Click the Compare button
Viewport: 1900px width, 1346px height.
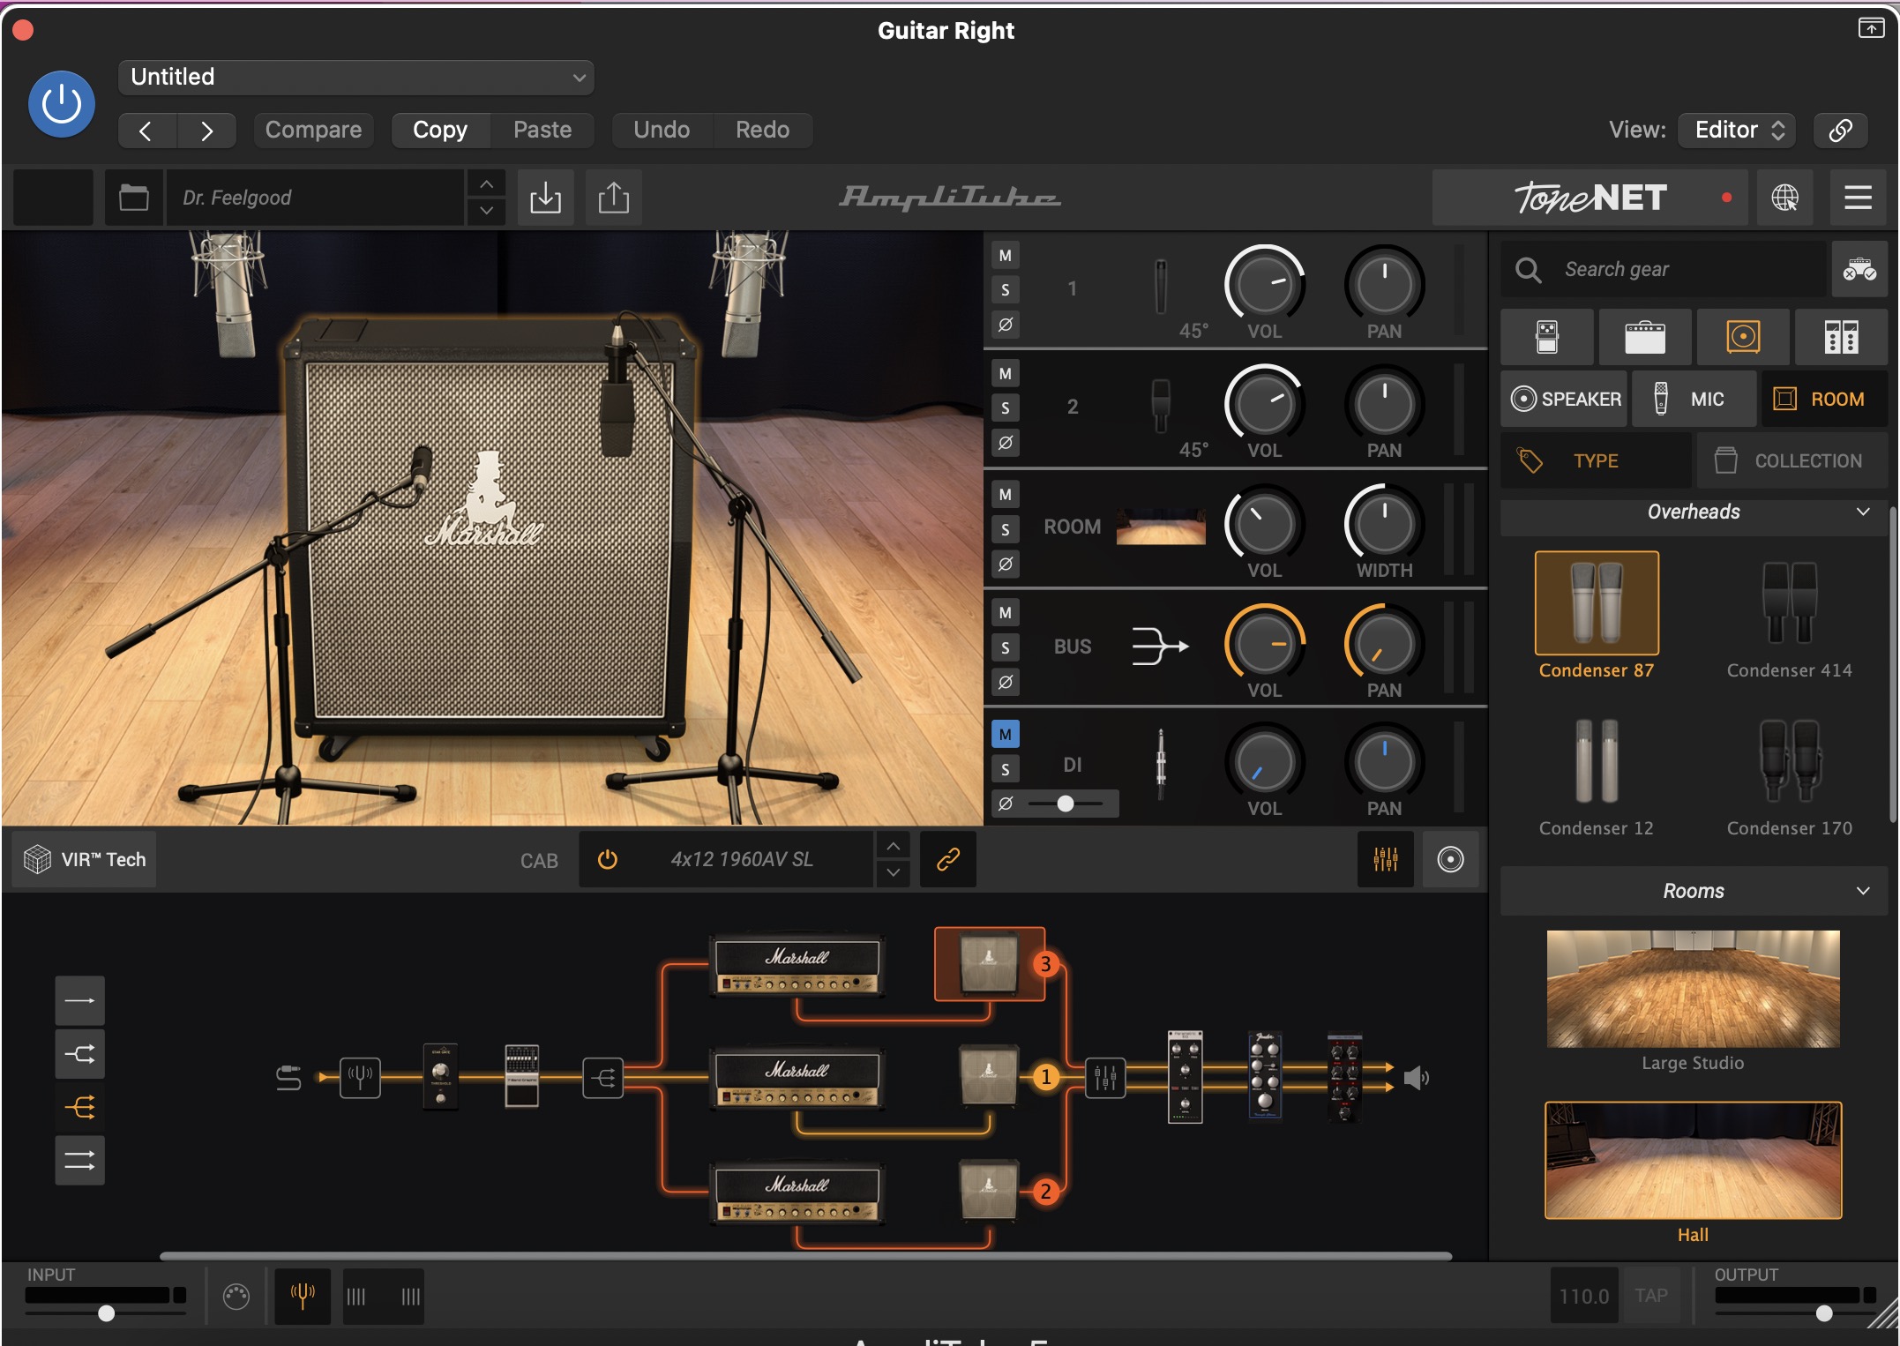[x=313, y=130]
